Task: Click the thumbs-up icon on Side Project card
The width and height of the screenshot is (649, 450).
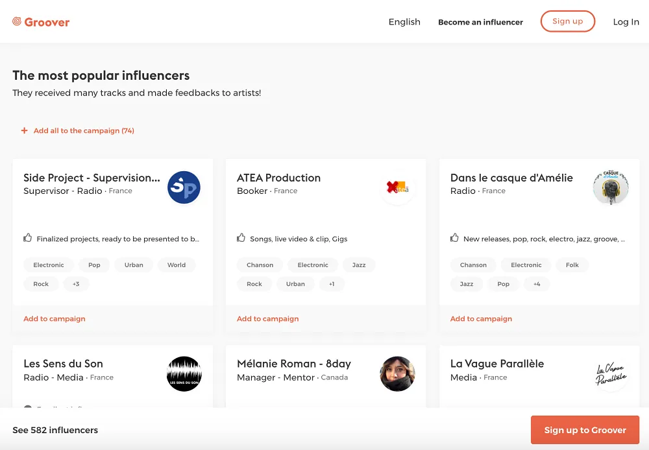Action: tap(27, 238)
